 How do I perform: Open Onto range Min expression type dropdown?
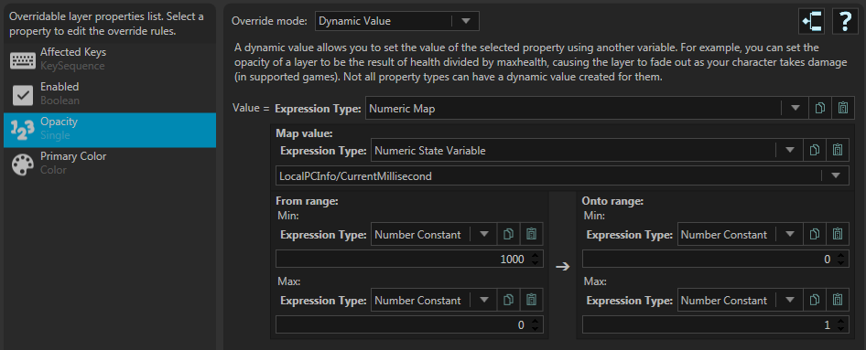point(740,234)
